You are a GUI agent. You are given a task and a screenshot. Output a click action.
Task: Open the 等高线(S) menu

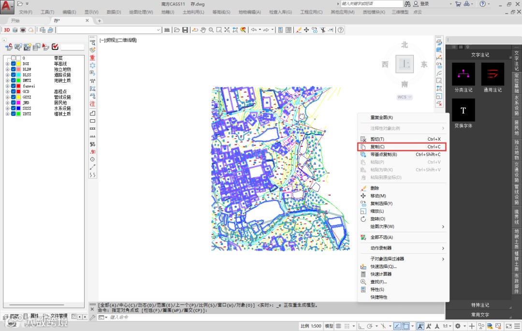(x=220, y=12)
